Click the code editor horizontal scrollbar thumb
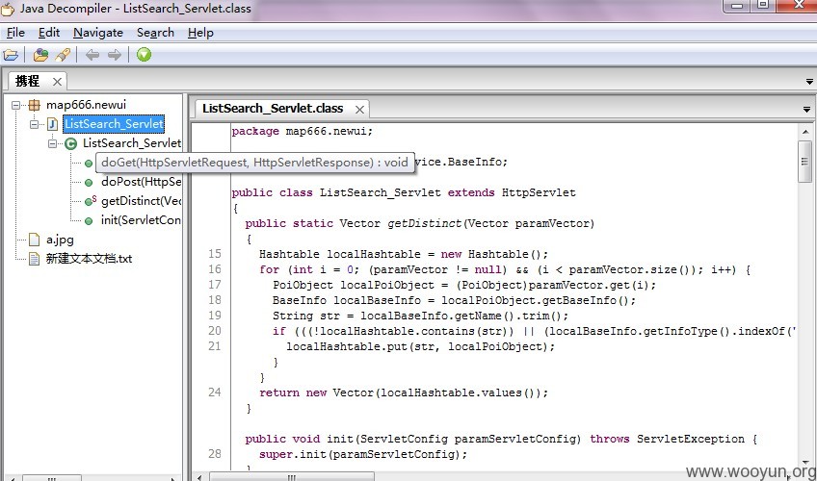The image size is (817, 481). (292, 477)
